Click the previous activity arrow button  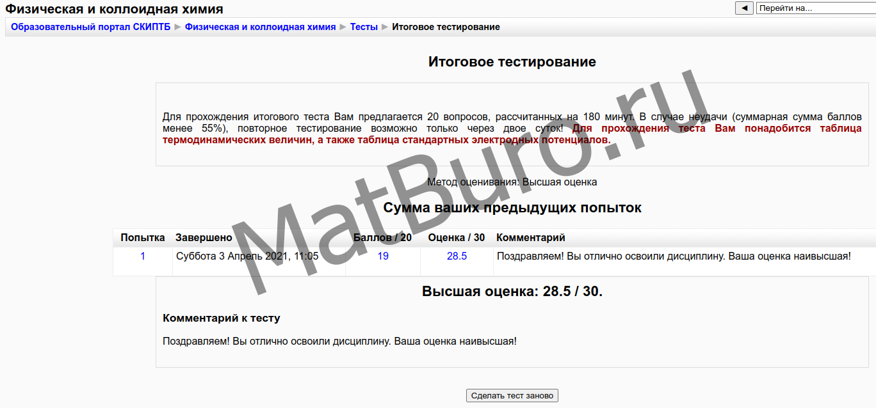(x=743, y=8)
